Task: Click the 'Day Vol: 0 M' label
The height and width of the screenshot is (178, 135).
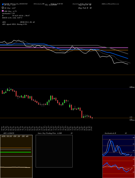Action: pos(85,8)
